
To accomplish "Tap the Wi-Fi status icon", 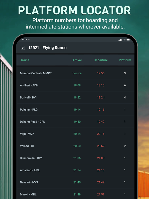I will (124, 40).
